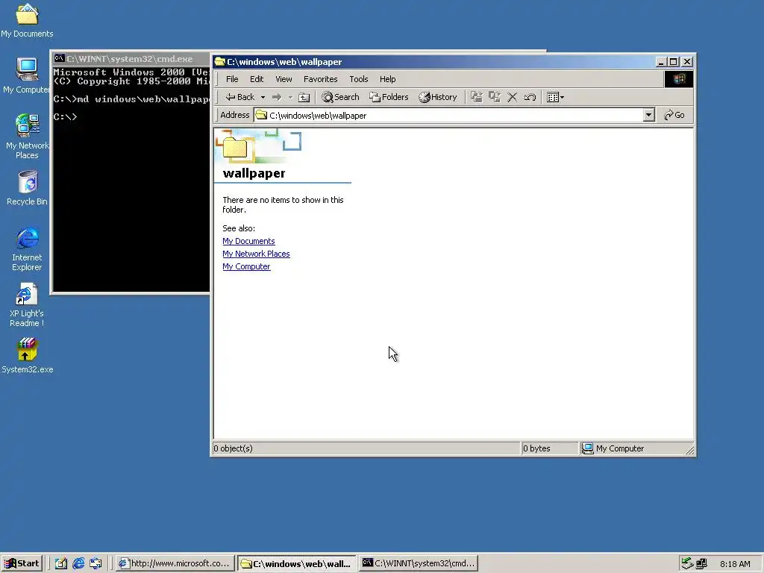Click the Windows logo throbber icon
764x573 pixels.
point(679,79)
